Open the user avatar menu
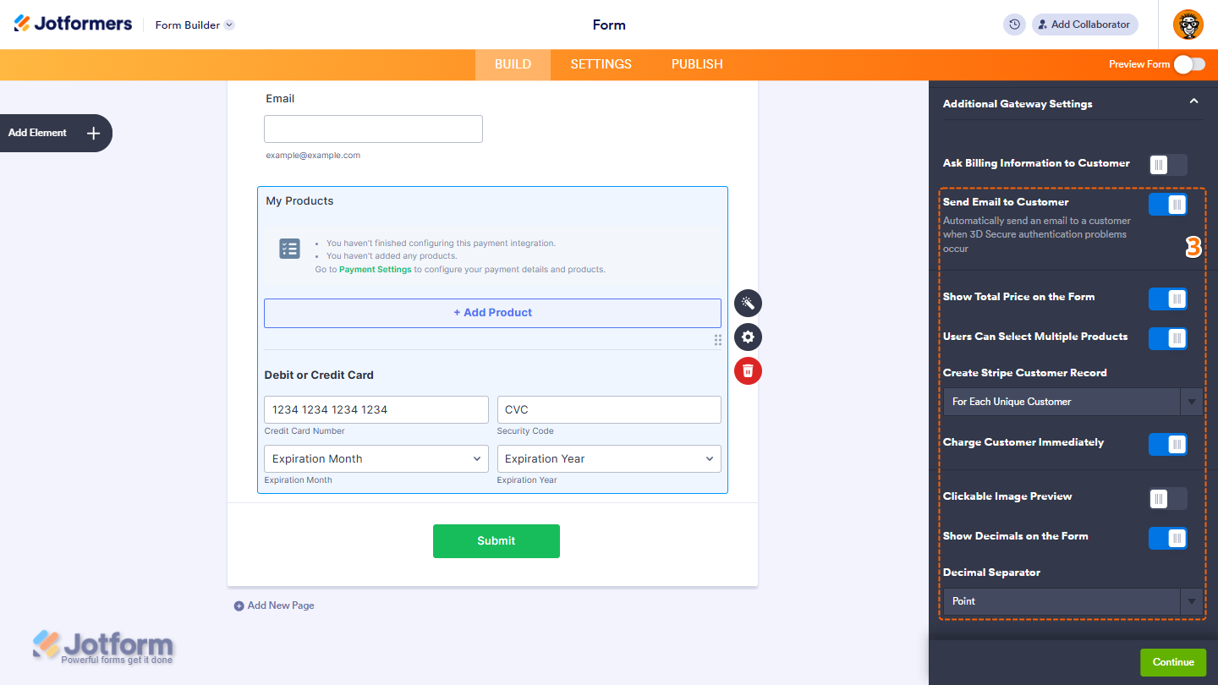Screen dimensions: 1218x685 [1188, 25]
